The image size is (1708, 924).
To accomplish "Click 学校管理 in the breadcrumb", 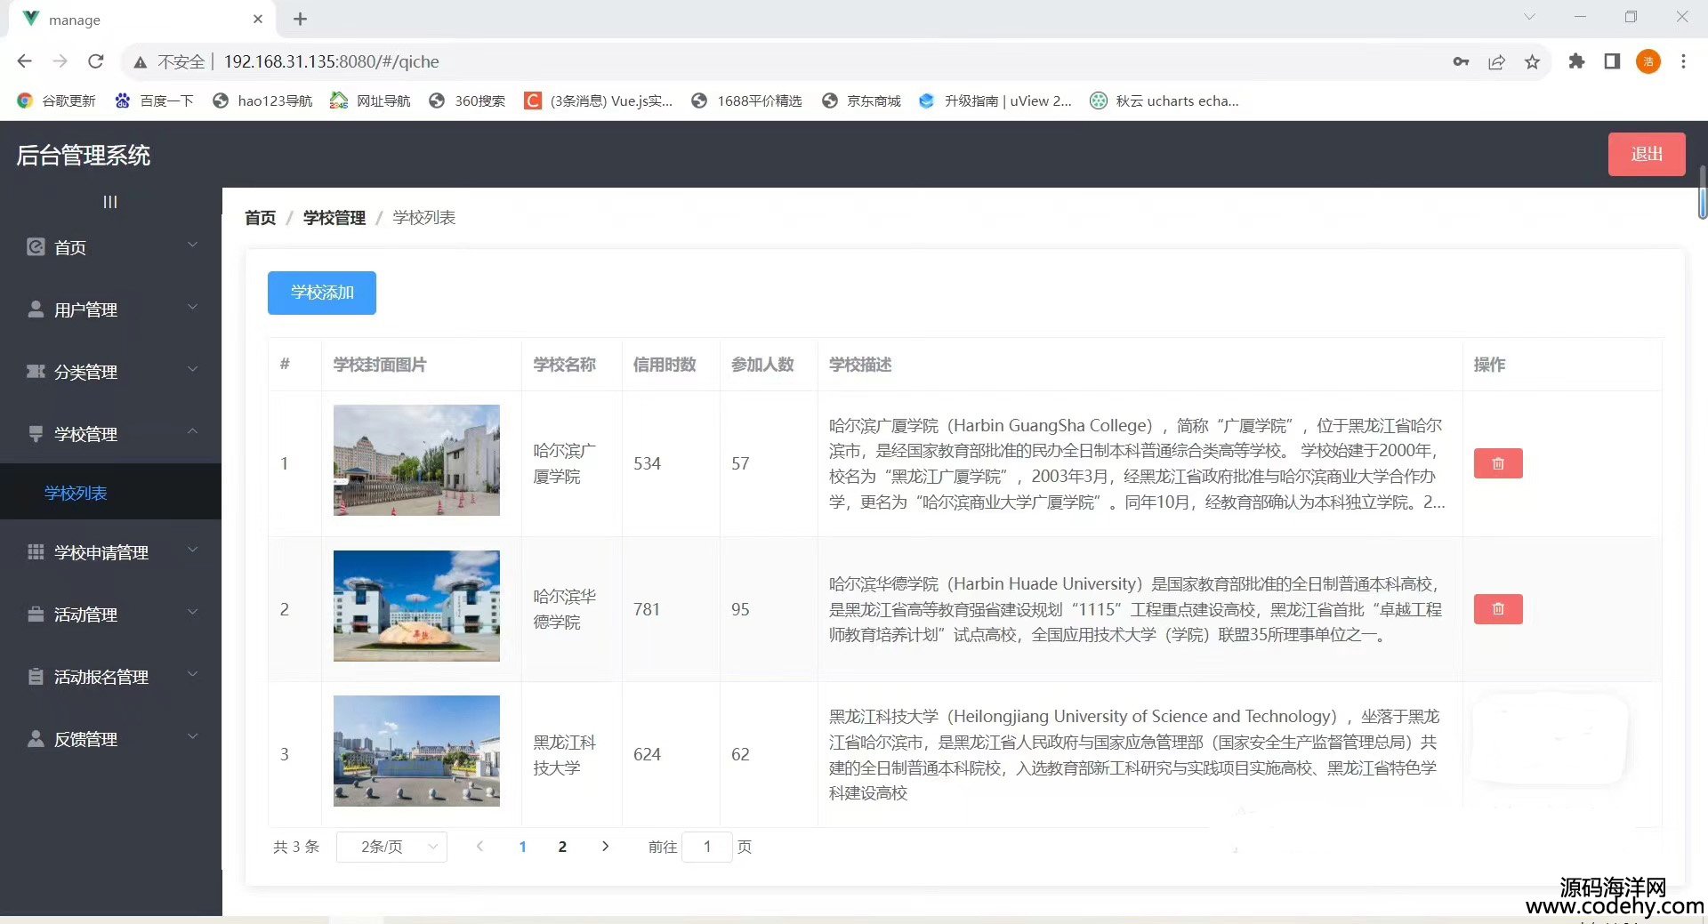I will pos(334,218).
